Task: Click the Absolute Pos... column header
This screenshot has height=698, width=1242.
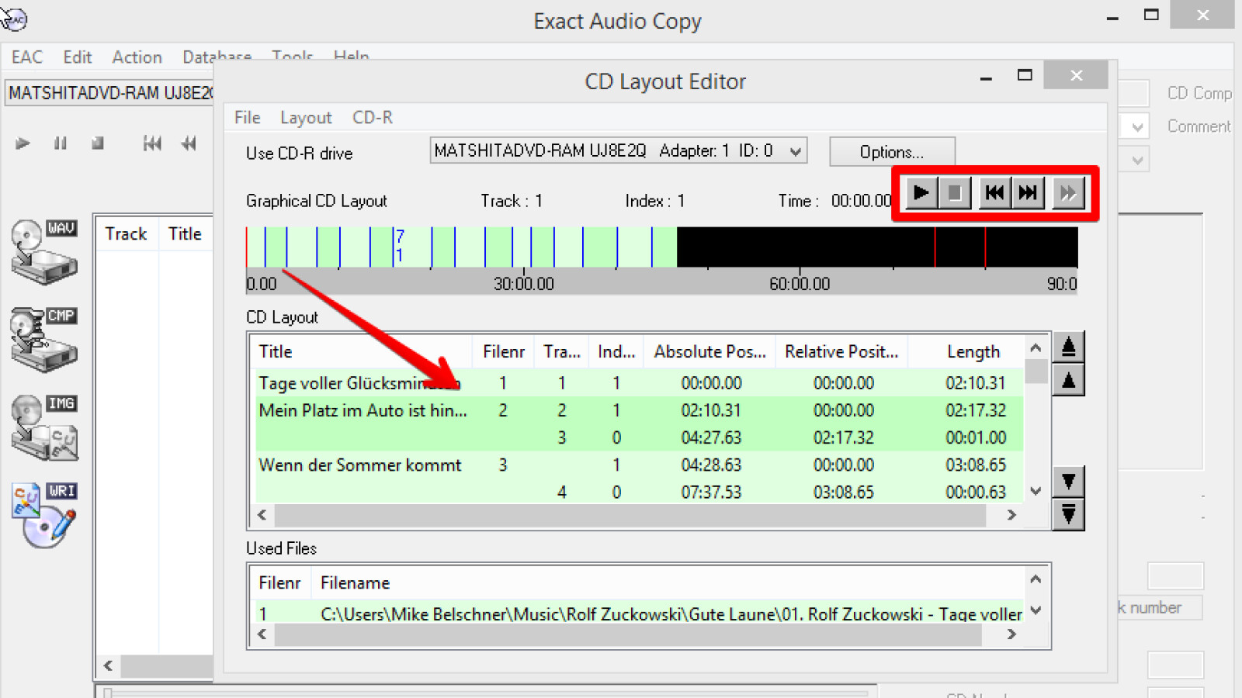Action: pyautogui.click(x=709, y=352)
